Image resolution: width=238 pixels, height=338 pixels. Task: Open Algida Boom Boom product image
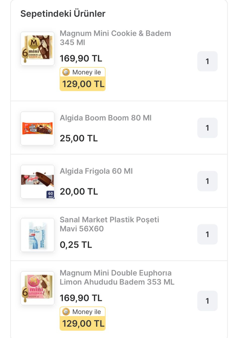(x=37, y=128)
